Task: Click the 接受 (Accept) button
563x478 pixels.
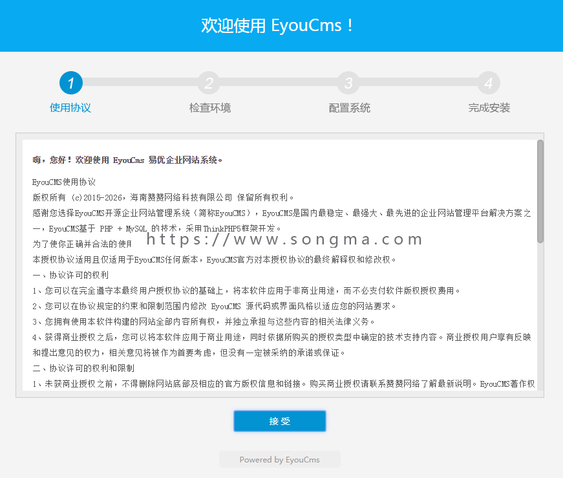Action: [x=280, y=421]
